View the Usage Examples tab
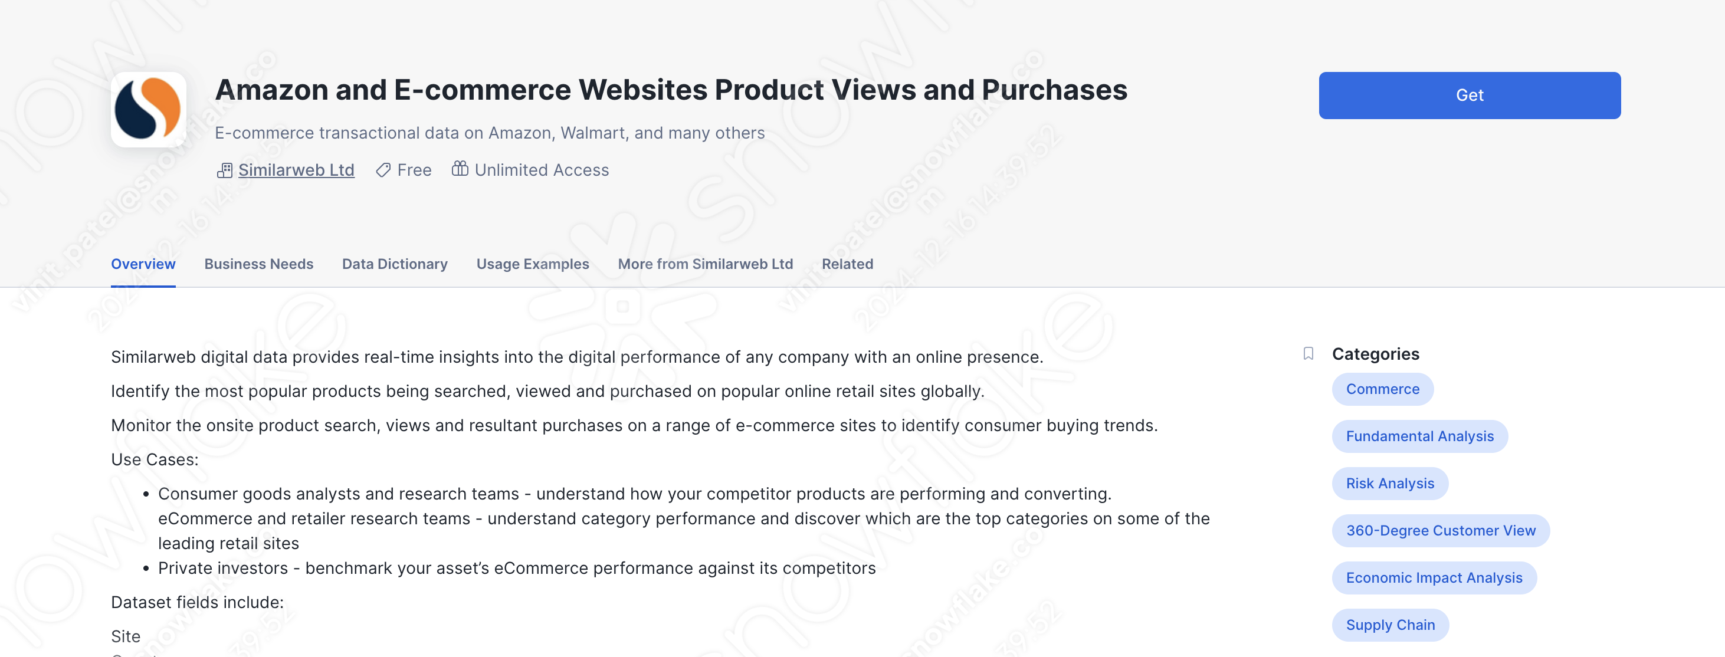The height and width of the screenshot is (657, 1725). pyautogui.click(x=532, y=264)
